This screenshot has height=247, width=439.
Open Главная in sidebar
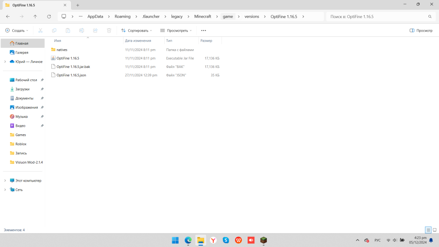(x=22, y=43)
